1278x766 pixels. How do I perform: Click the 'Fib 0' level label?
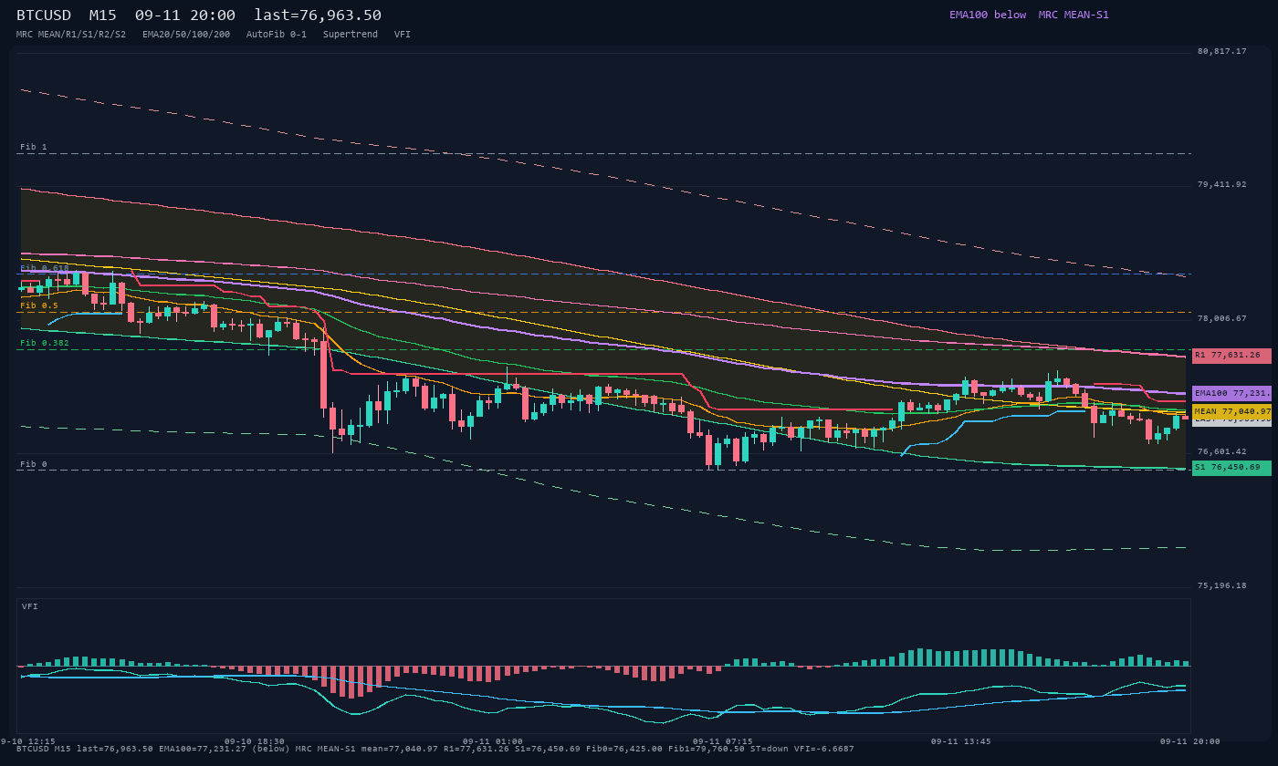coord(34,464)
